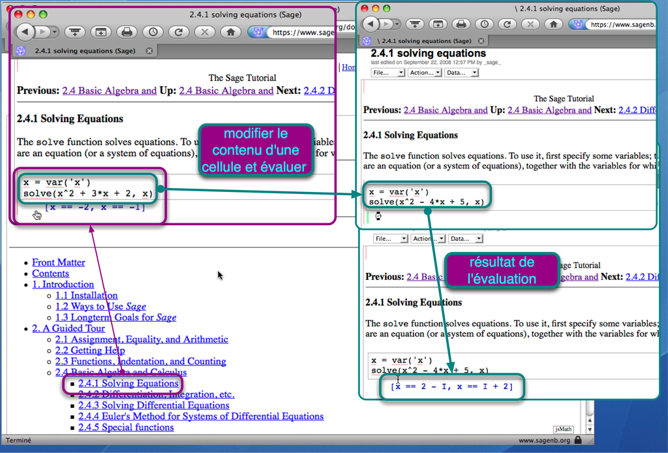The width and height of the screenshot is (668, 453).
Task: Click the 'Terminé' status bar text
Action: (18, 440)
